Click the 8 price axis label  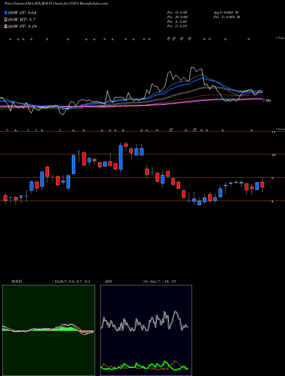[272, 202]
